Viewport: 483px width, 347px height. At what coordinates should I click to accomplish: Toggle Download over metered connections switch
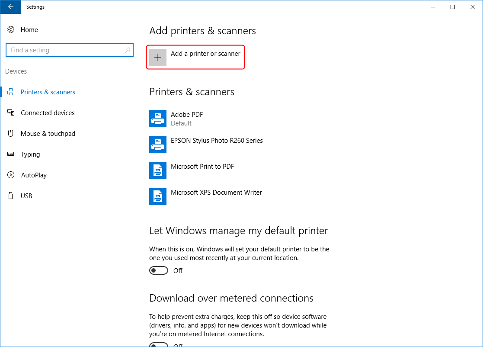pos(159,345)
